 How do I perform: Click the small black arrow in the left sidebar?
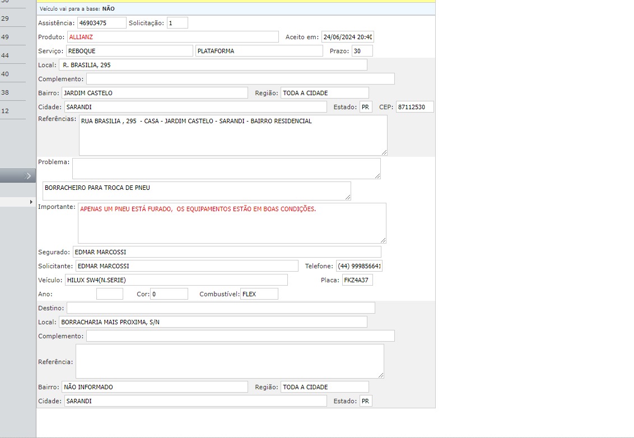click(31, 202)
